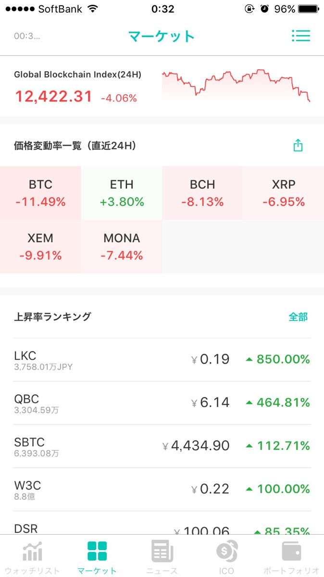Select the BTC price change tile

(x=40, y=193)
